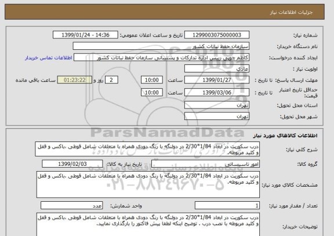Click the توضیحات خریدار label
Image resolution: width=334 pixels, height=236 pixels.
pos(300,227)
